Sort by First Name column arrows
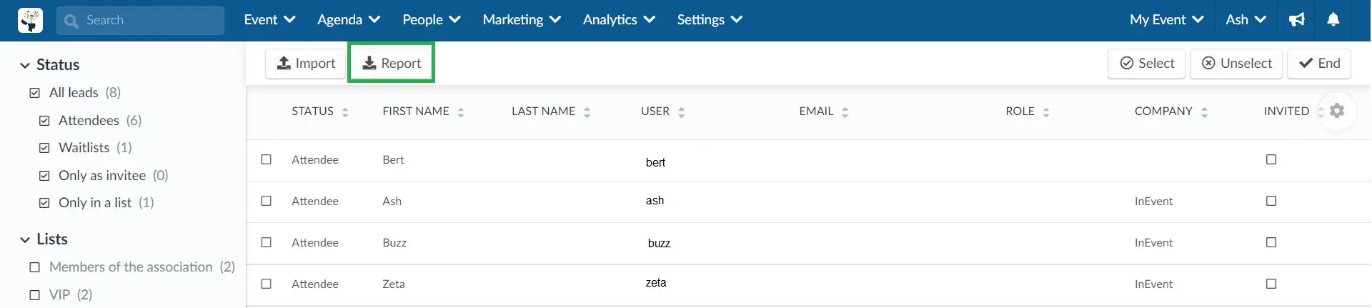The width and height of the screenshot is (1372, 308). tap(461, 112)
